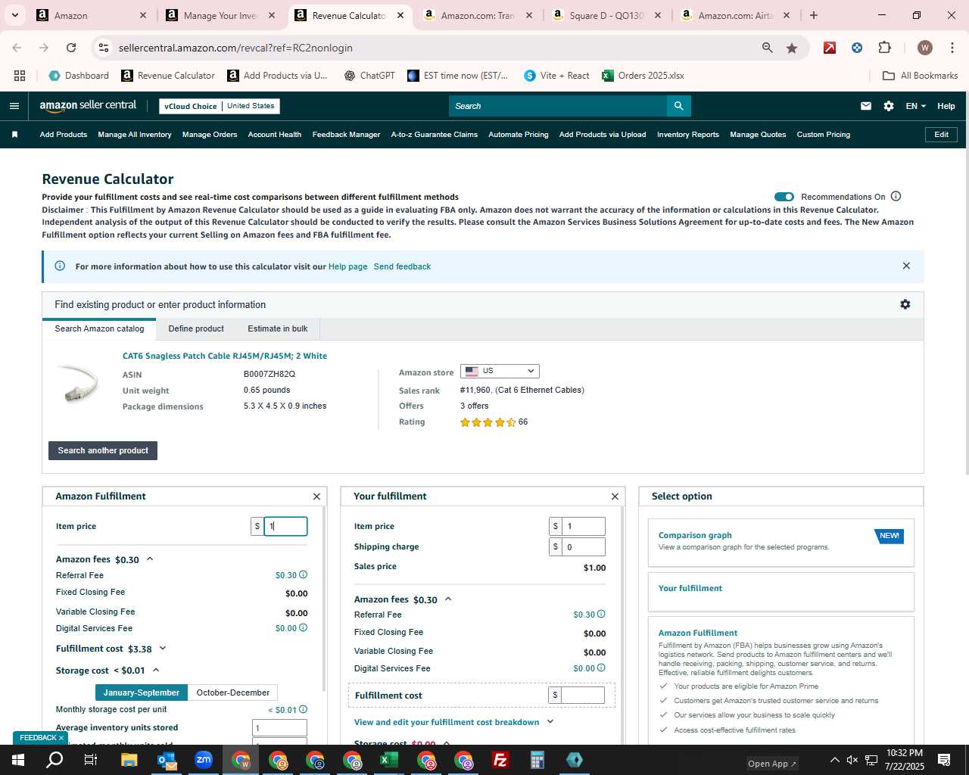Open the Chrome tab search dropdown arrow
Screen dimensions: 969x775
tap(14, 15)
